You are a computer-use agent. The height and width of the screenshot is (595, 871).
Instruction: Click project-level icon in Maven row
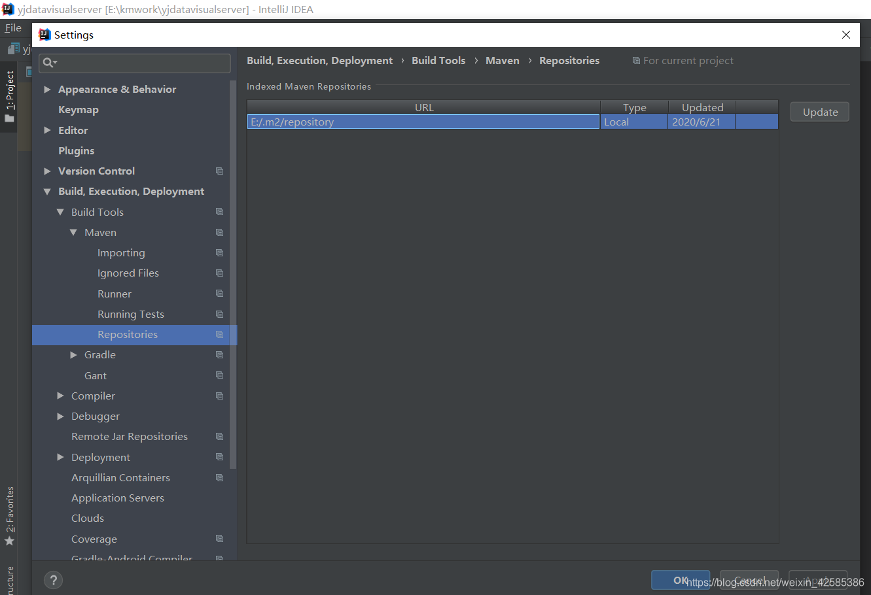(220, 233)
